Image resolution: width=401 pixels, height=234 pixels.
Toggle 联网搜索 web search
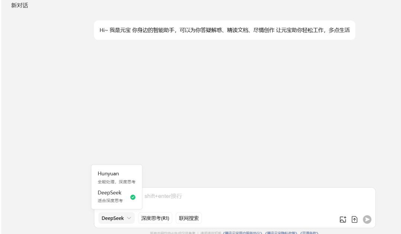pyautogui.click(x=189, y=218)
